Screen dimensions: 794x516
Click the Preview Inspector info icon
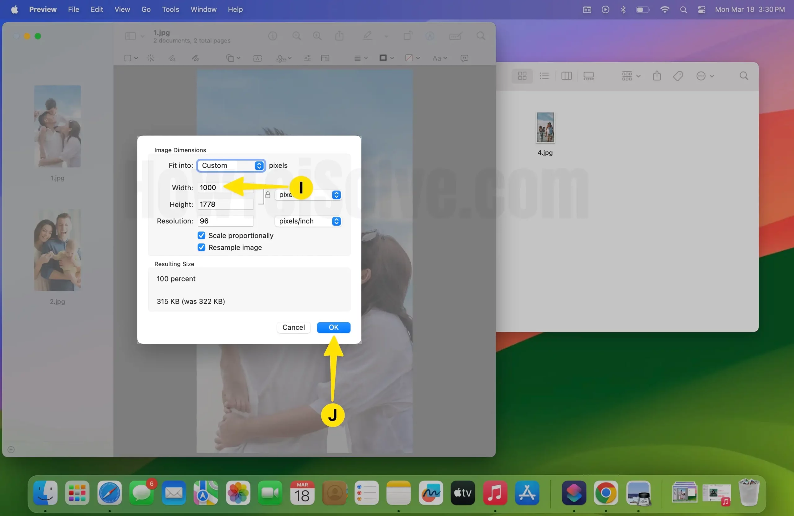coord(273,36)
